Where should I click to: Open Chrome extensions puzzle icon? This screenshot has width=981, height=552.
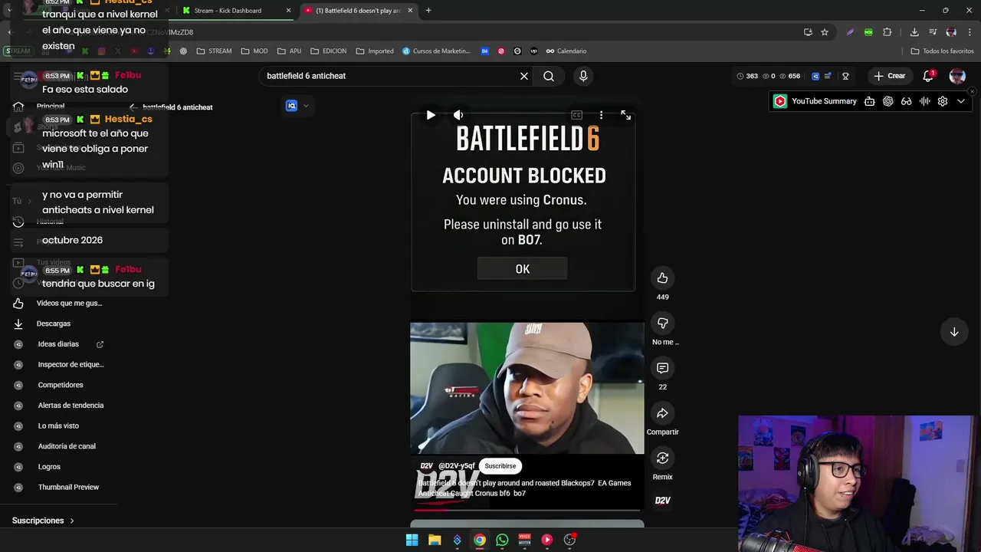887,32
